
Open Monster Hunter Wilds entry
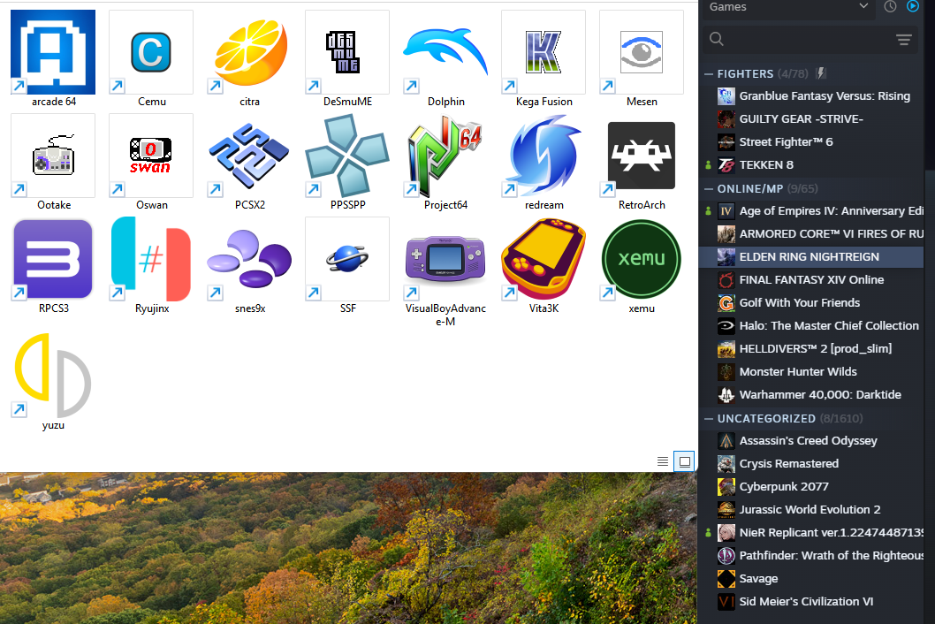click(x=811, y=372)
